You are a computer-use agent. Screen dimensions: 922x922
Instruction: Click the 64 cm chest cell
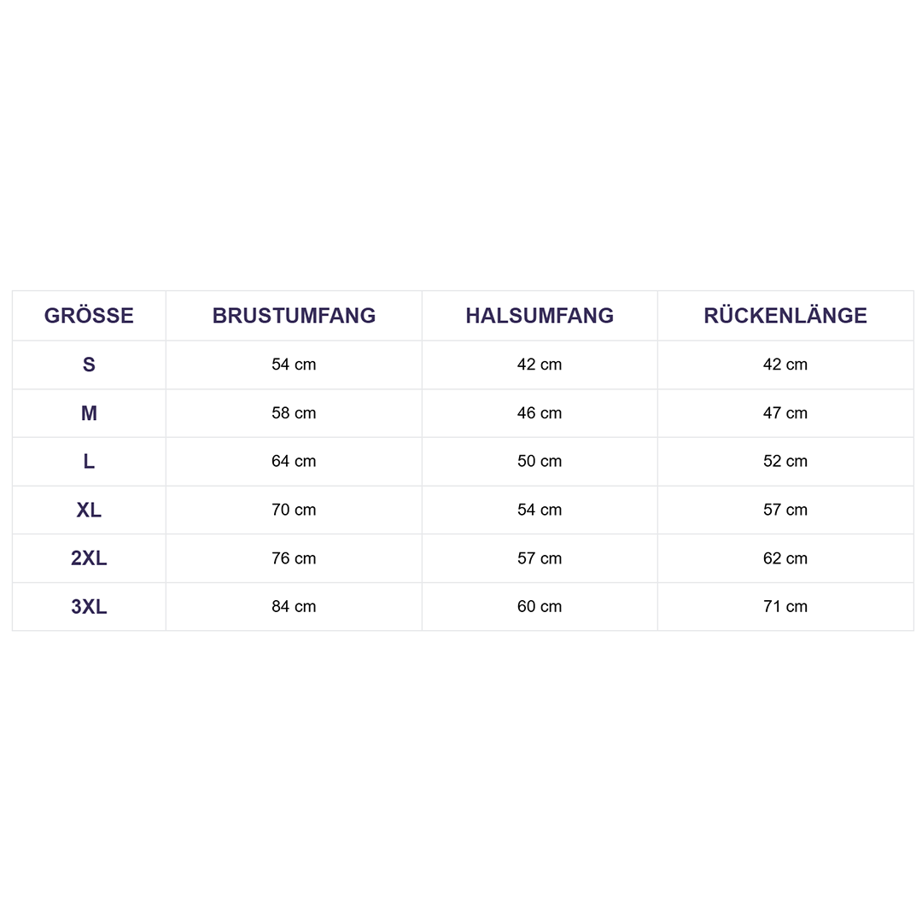coord(294,462)
